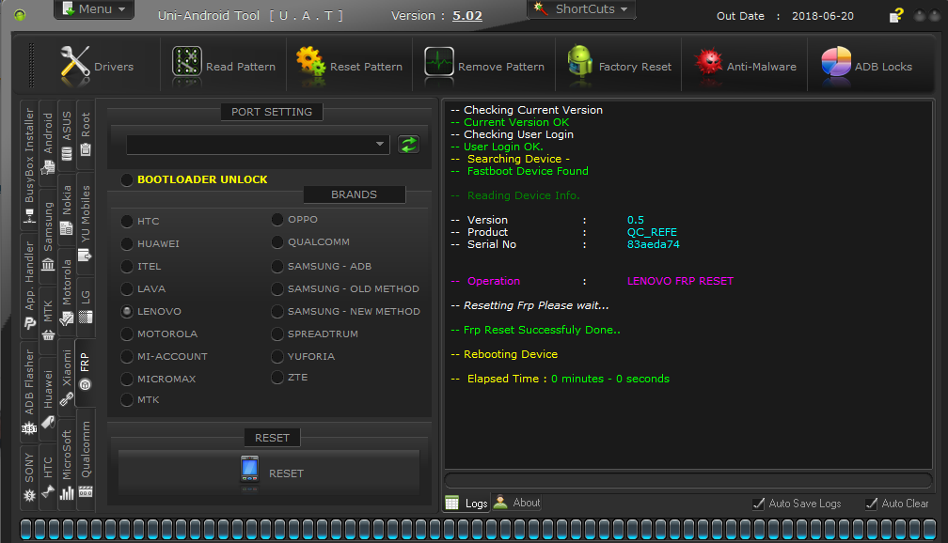
Task: Click the help question mark icon
Action: click(x=896, y=15)
